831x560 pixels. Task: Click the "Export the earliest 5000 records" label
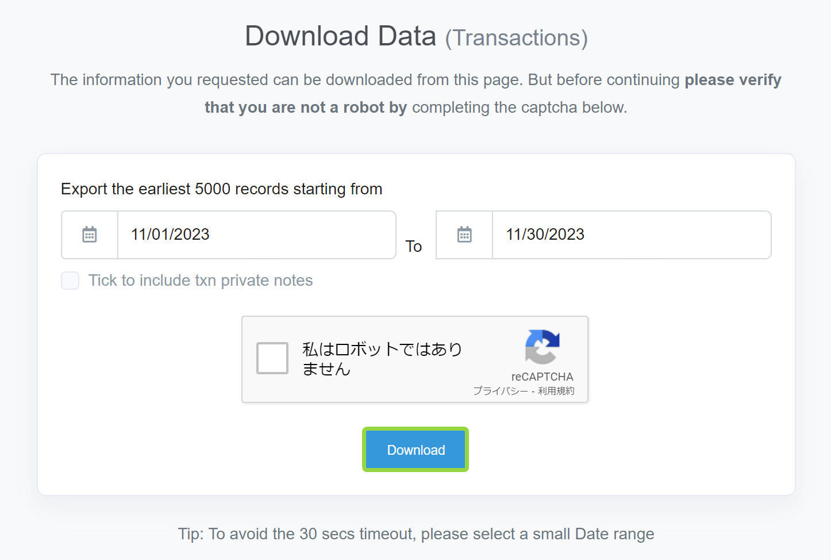point(221,189)
